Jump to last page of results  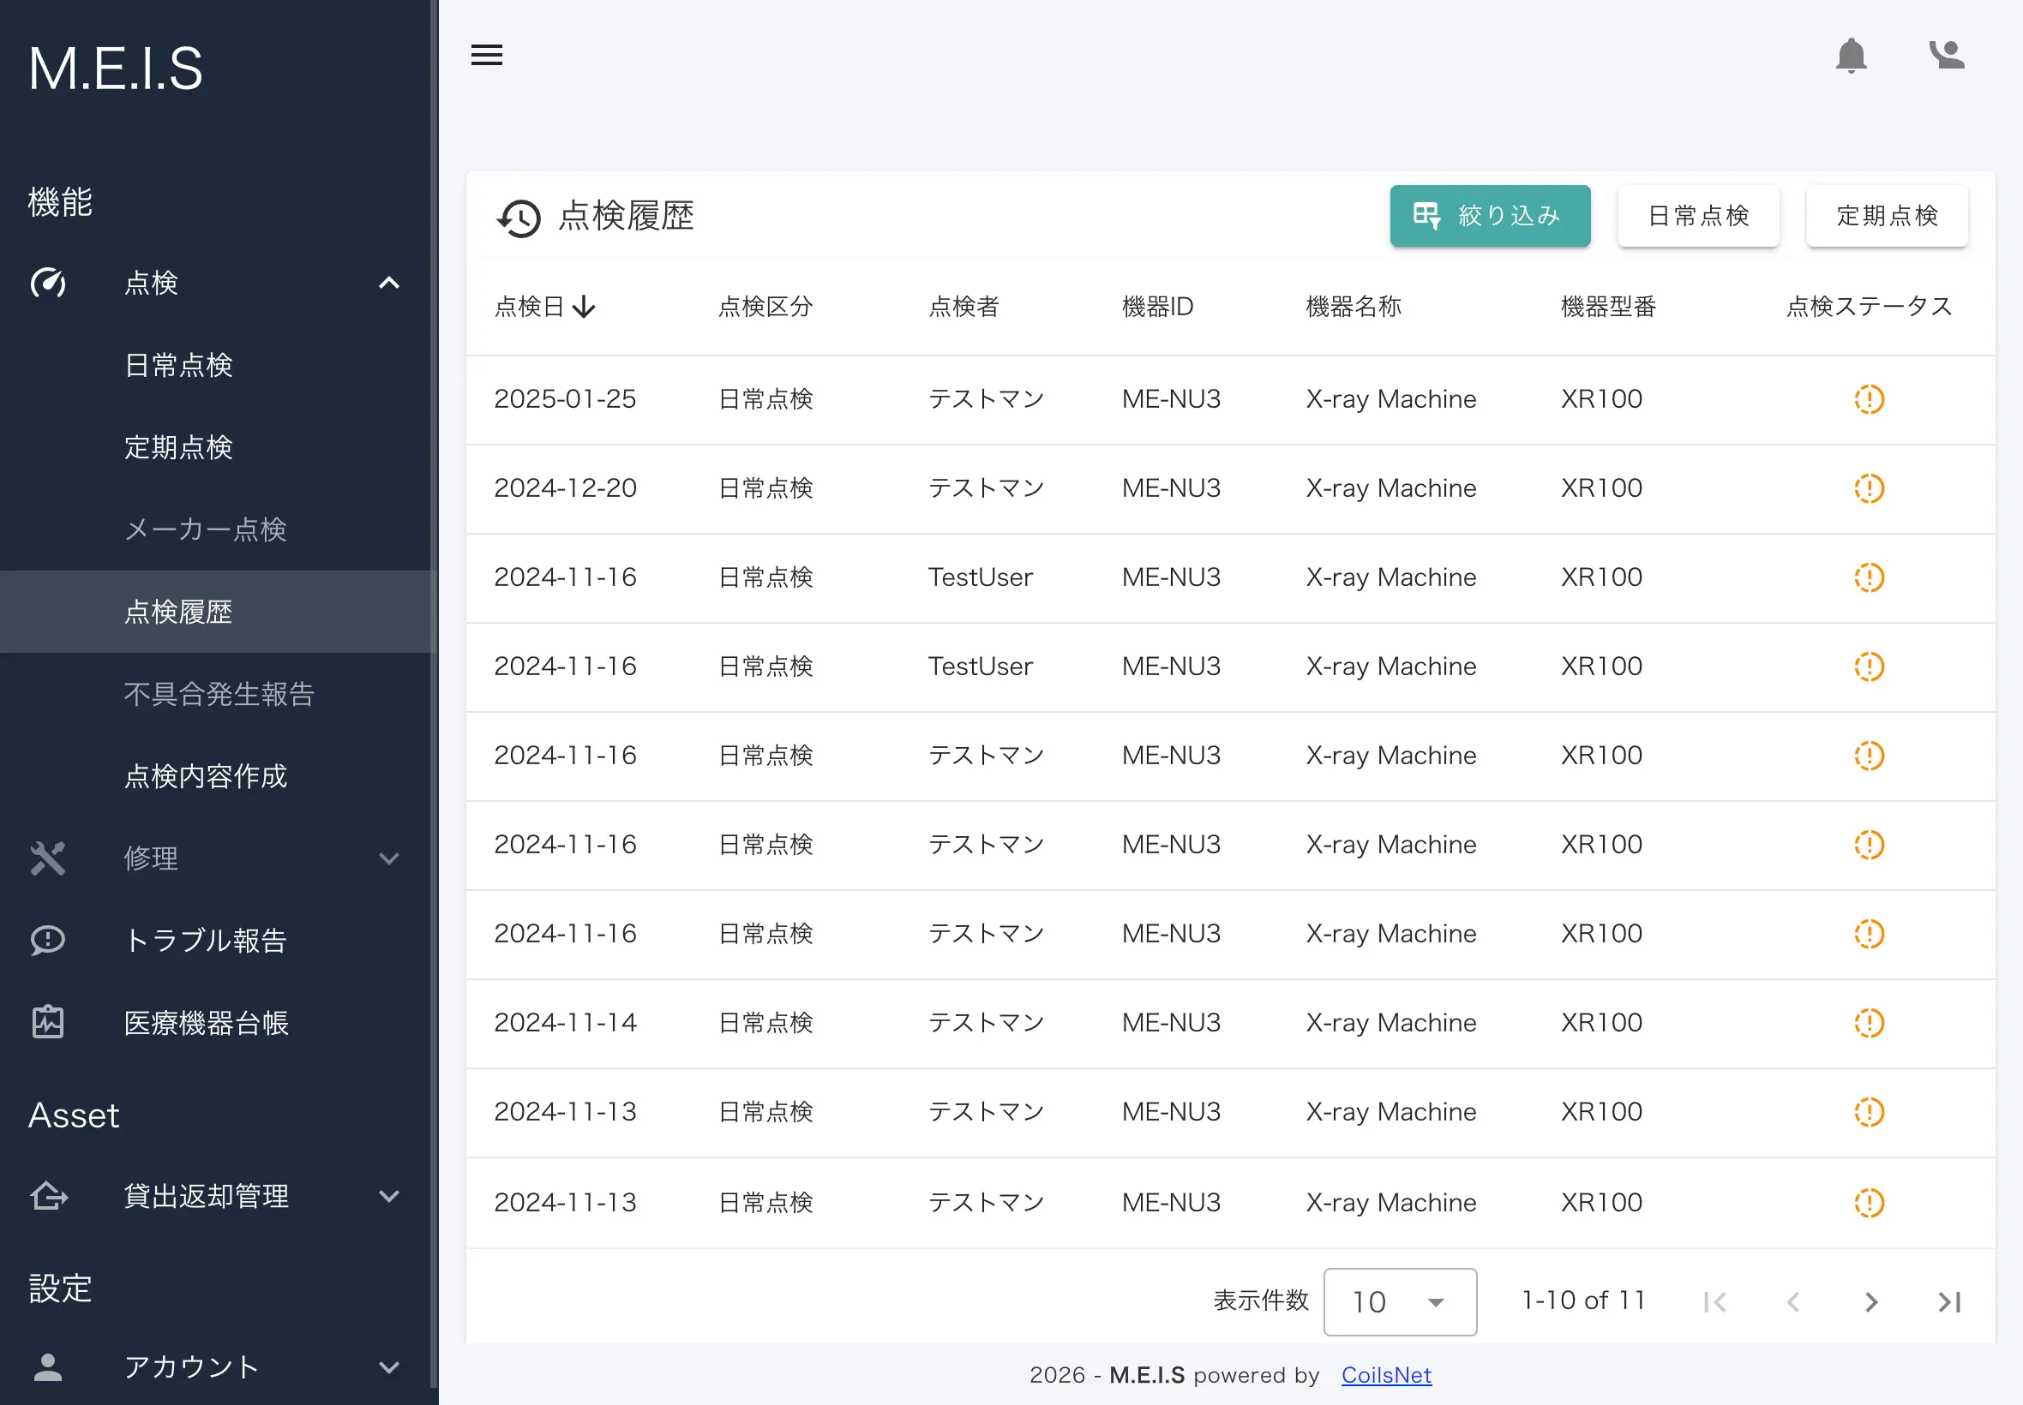[1949, 1301]
